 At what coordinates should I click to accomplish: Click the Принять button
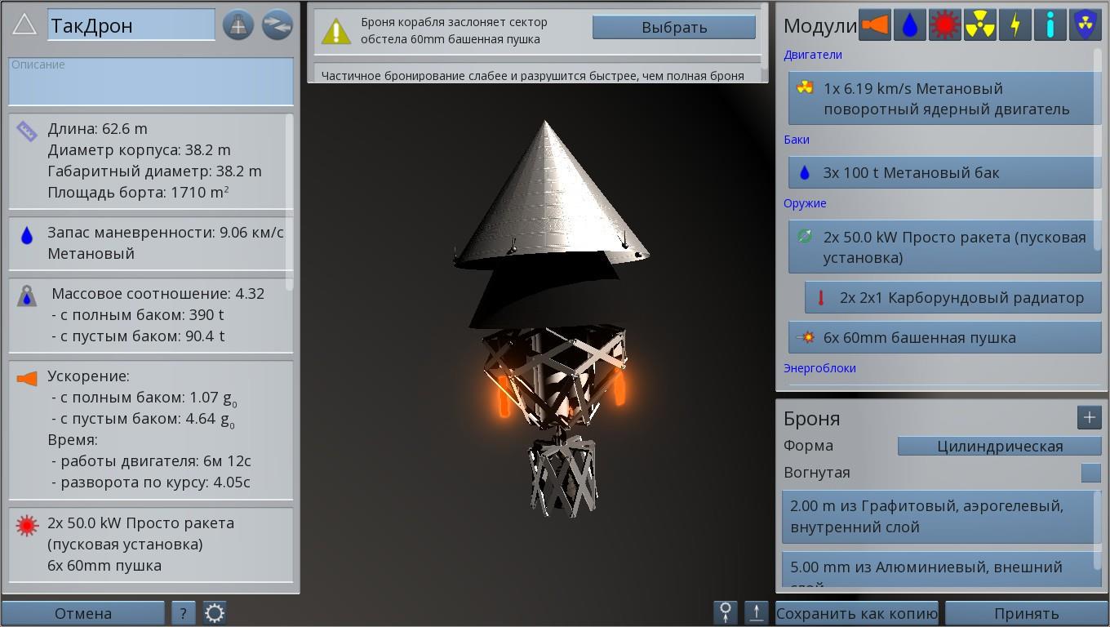1026,613
